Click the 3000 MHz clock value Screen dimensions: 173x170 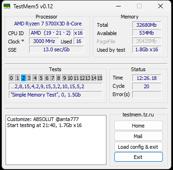click(x=44, y=41)
